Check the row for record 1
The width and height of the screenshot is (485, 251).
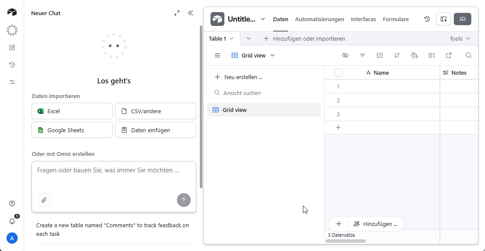(338, 86)
